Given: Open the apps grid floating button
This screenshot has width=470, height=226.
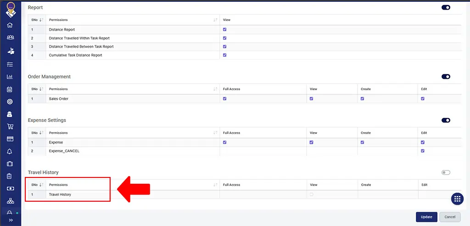Looking at the screenshot, I should coord(457,199).
